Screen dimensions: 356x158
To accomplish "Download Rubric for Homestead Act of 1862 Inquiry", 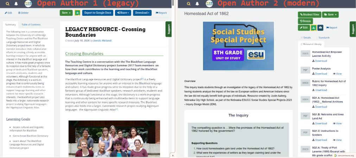I will [x=319, y=90].
